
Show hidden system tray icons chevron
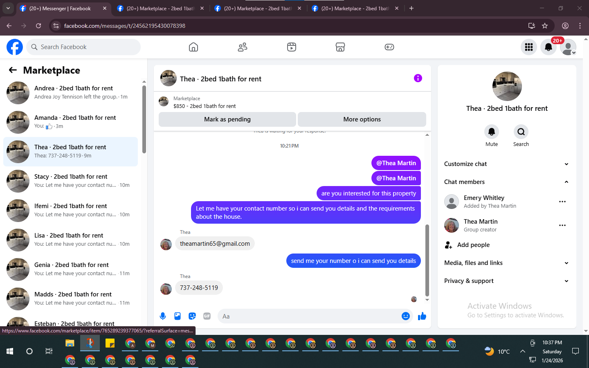point(523,351)
